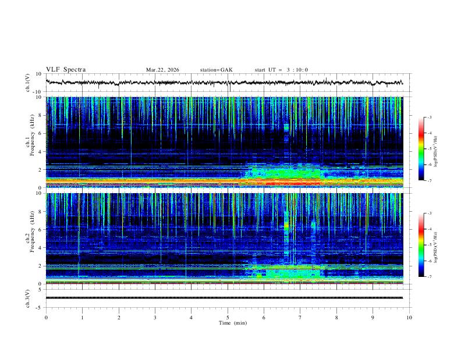
Task: Click the ch.1 colorbar 'log(PSD)(V²/Hz)' label
Action: (436, 151)
